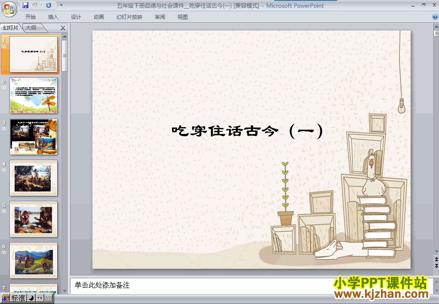Screen dimensions: 439x304
Task: Save the presentation with the floppy icon
Action: point(25,5)
